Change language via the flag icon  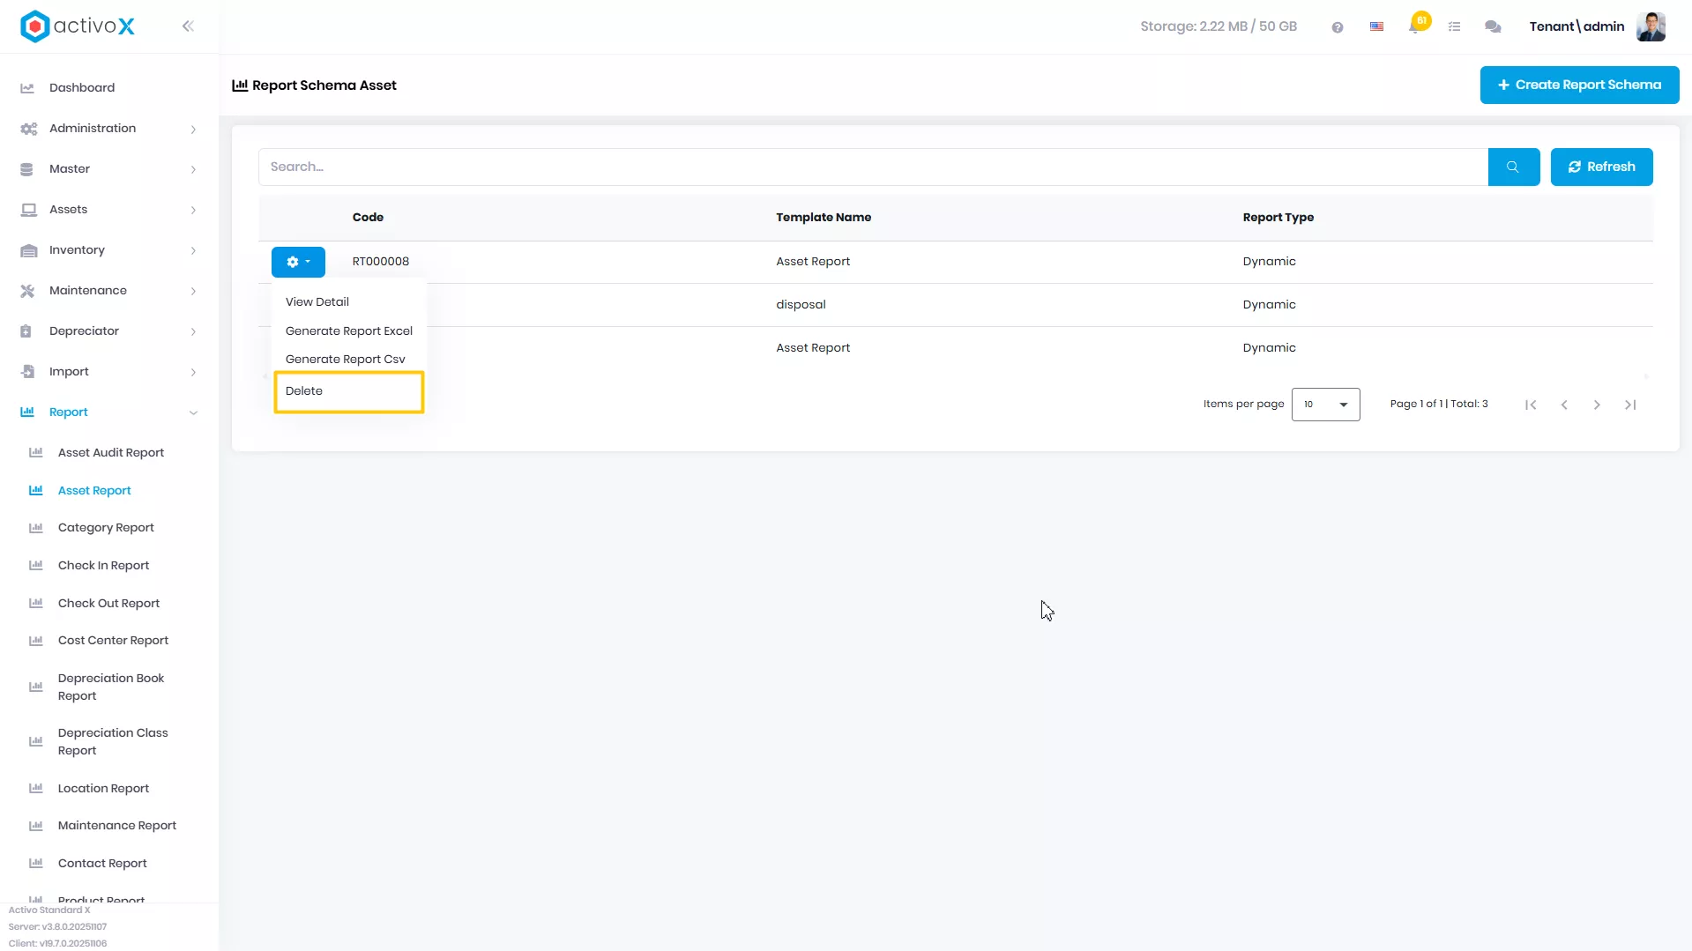click(x=1376, y=27)
